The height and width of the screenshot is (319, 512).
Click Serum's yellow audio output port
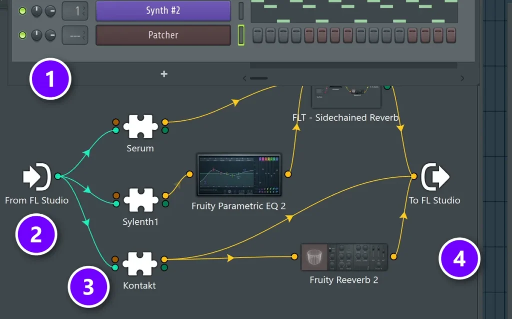click(x=165, y=122)
